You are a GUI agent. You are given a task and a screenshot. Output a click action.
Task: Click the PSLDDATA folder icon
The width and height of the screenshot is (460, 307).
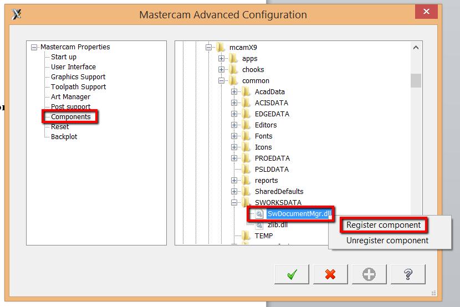tap(246, 170)
